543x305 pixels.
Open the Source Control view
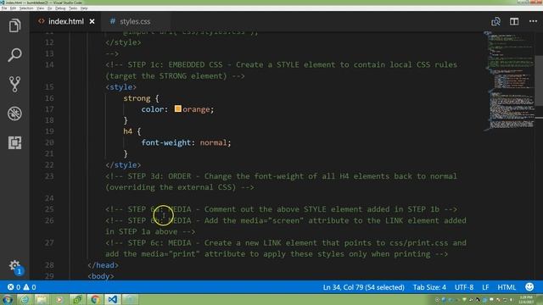pyautogui.click(x=14, y=84)
